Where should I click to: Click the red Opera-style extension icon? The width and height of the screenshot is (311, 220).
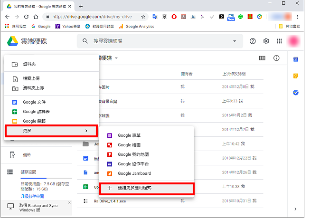(174, 17)
